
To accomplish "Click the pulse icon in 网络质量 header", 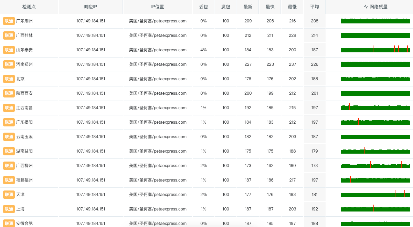I will [x=366, y=7].
